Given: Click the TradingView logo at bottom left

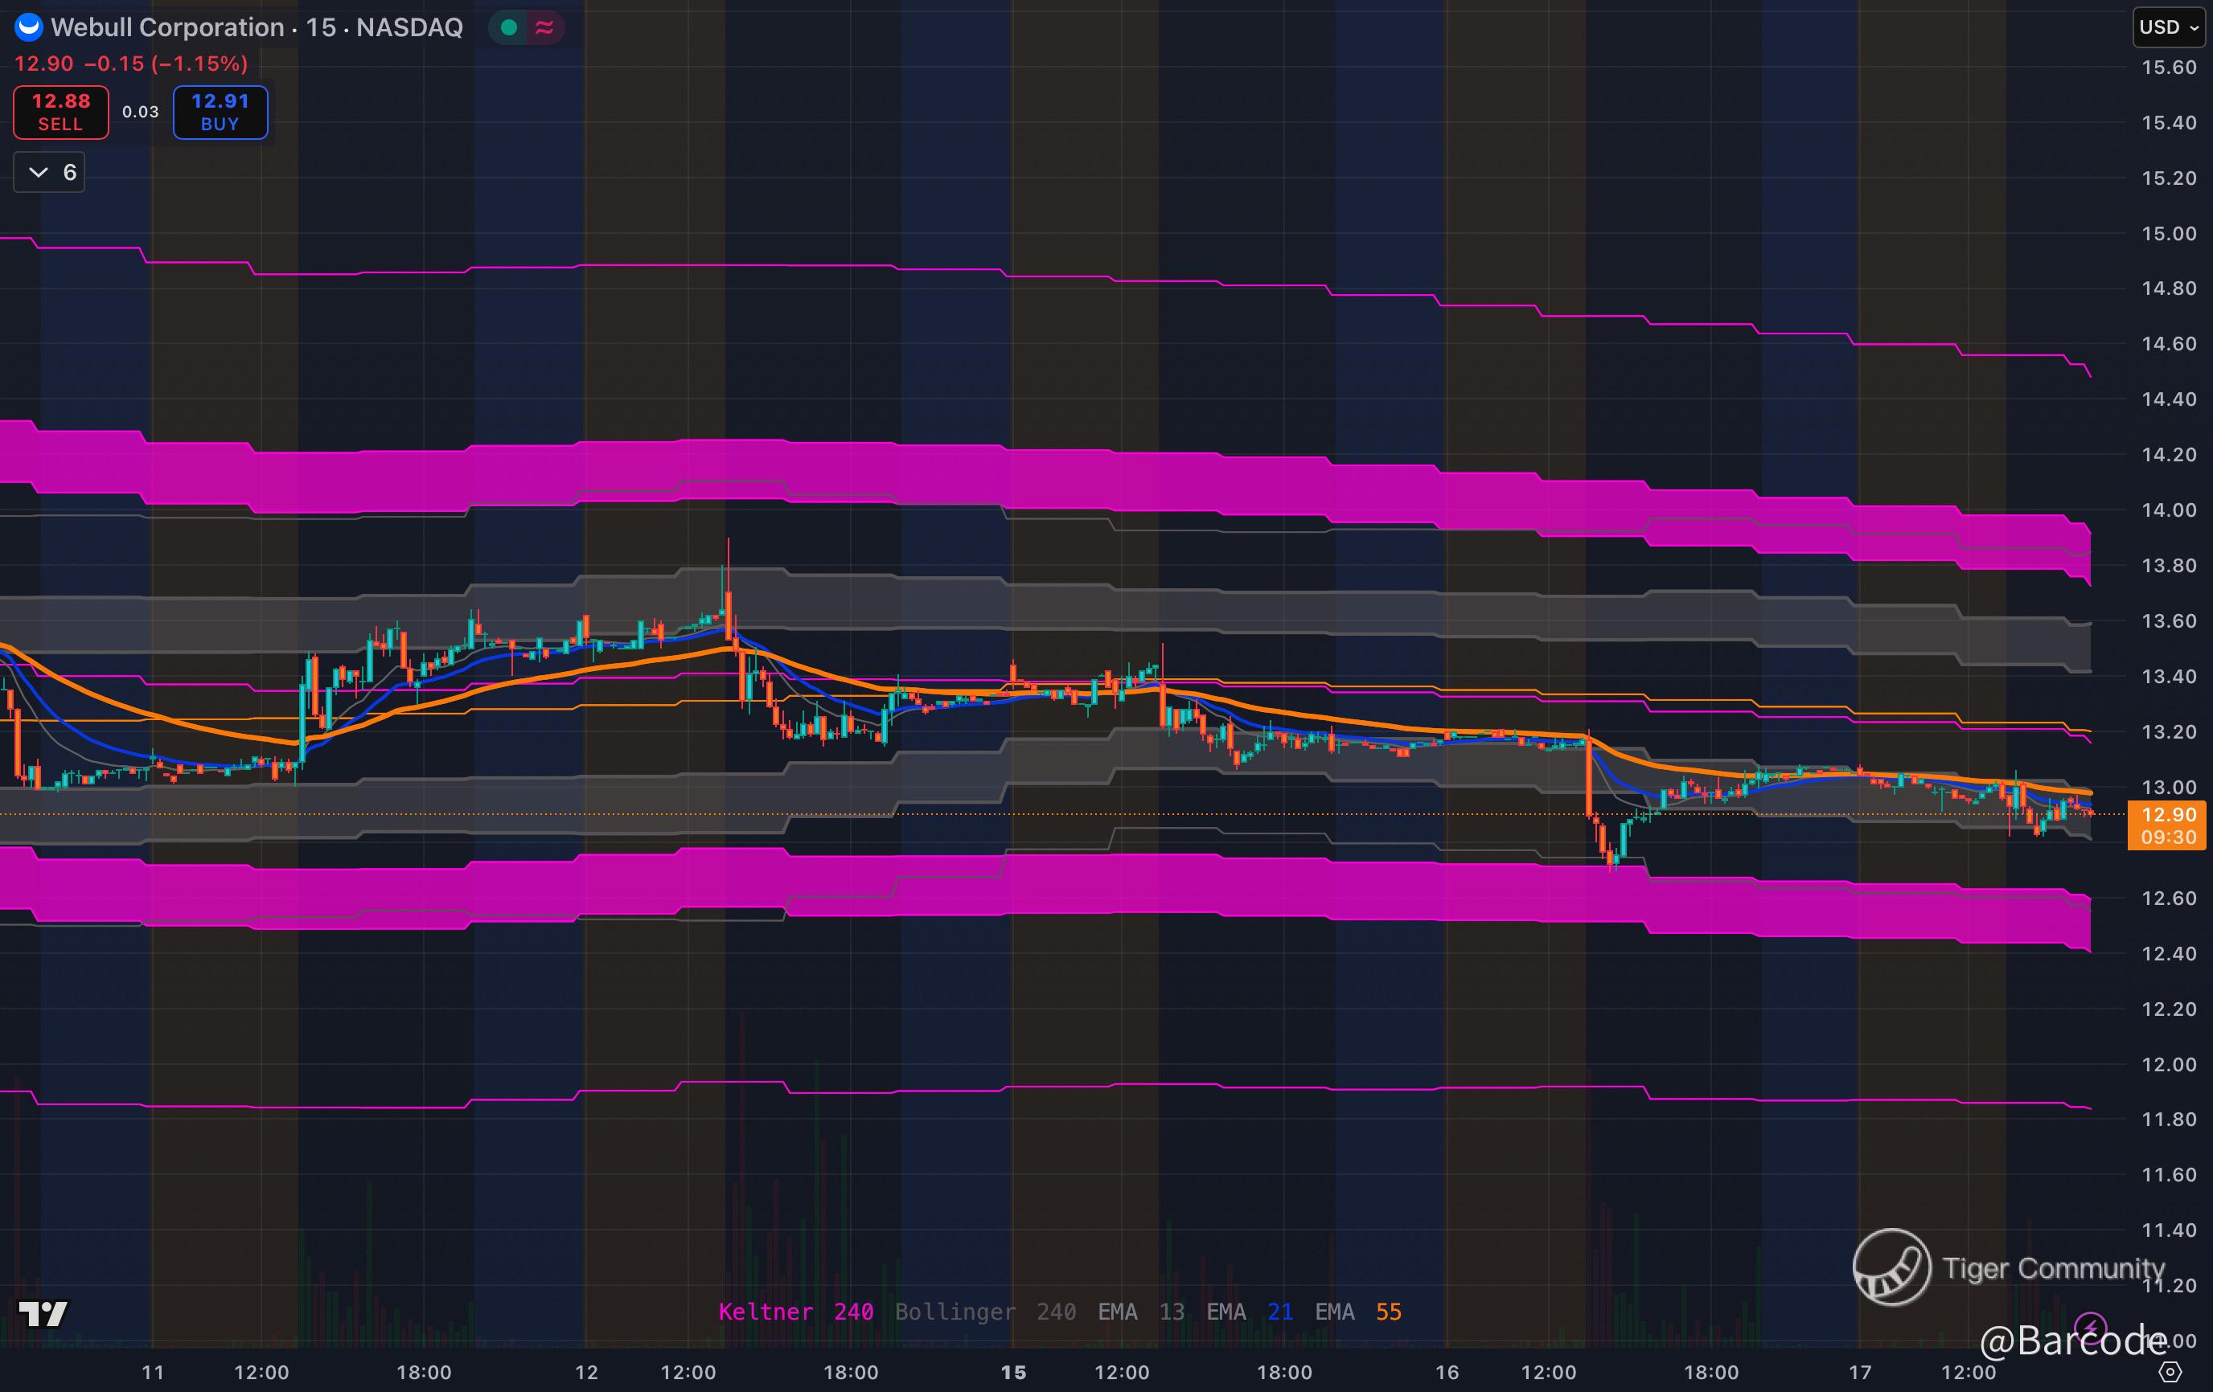Looking at the screenshot, I should 43,1314.
